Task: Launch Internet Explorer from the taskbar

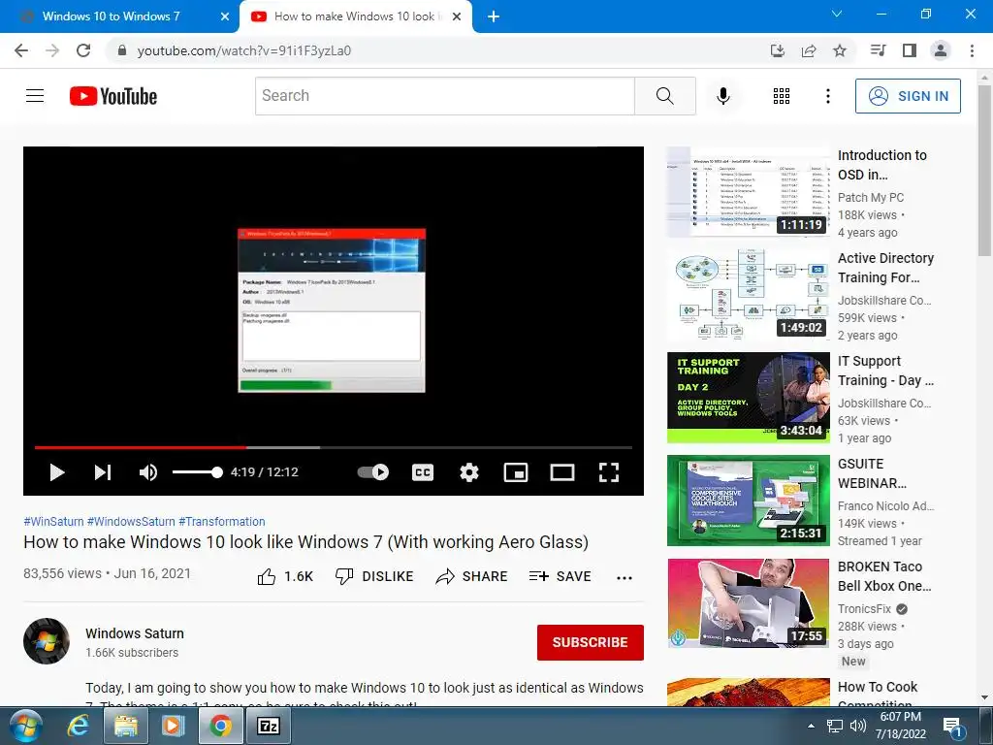Action: (x=78, y=726)
